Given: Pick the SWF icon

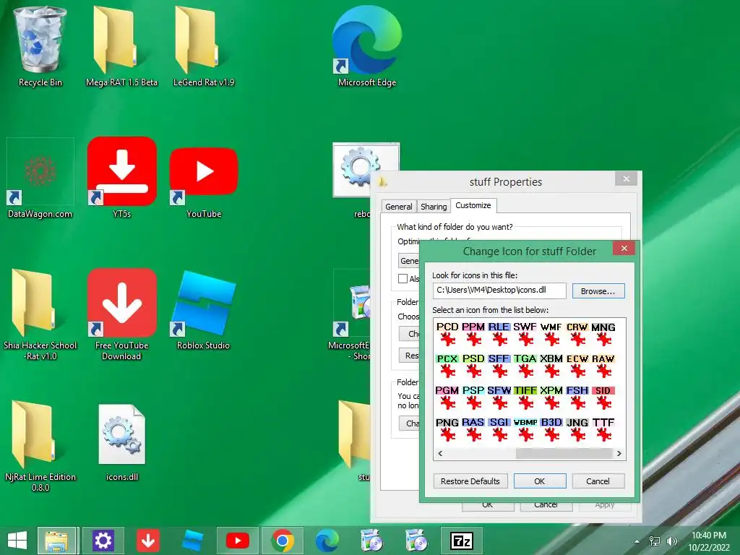Looking at the screenshot, I should pos(525,334).
